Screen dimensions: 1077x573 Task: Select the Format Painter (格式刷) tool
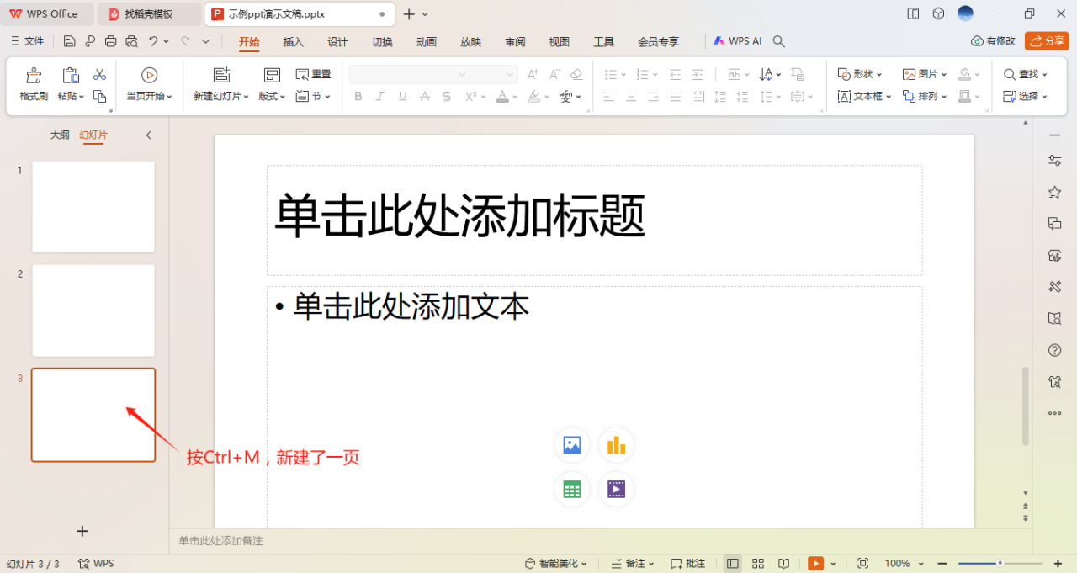point(32,83)
